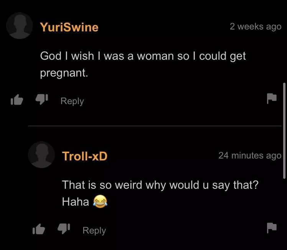Like YuriSwine's comment with thumbs up
The height and width of the screenshot is (250, 287).
[x=17, y=100]
